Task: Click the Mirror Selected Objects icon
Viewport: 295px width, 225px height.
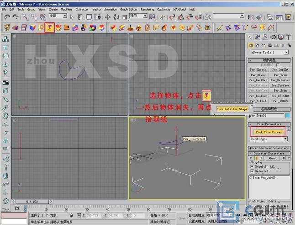Action: click(x=251, y=17)
